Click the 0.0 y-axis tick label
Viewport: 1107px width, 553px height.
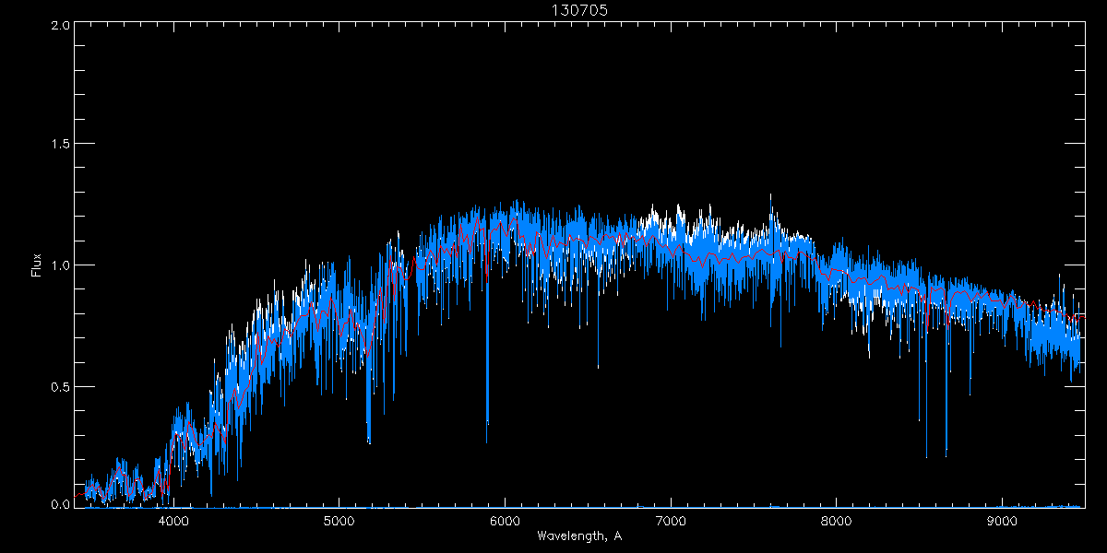(x=61, y=505)
